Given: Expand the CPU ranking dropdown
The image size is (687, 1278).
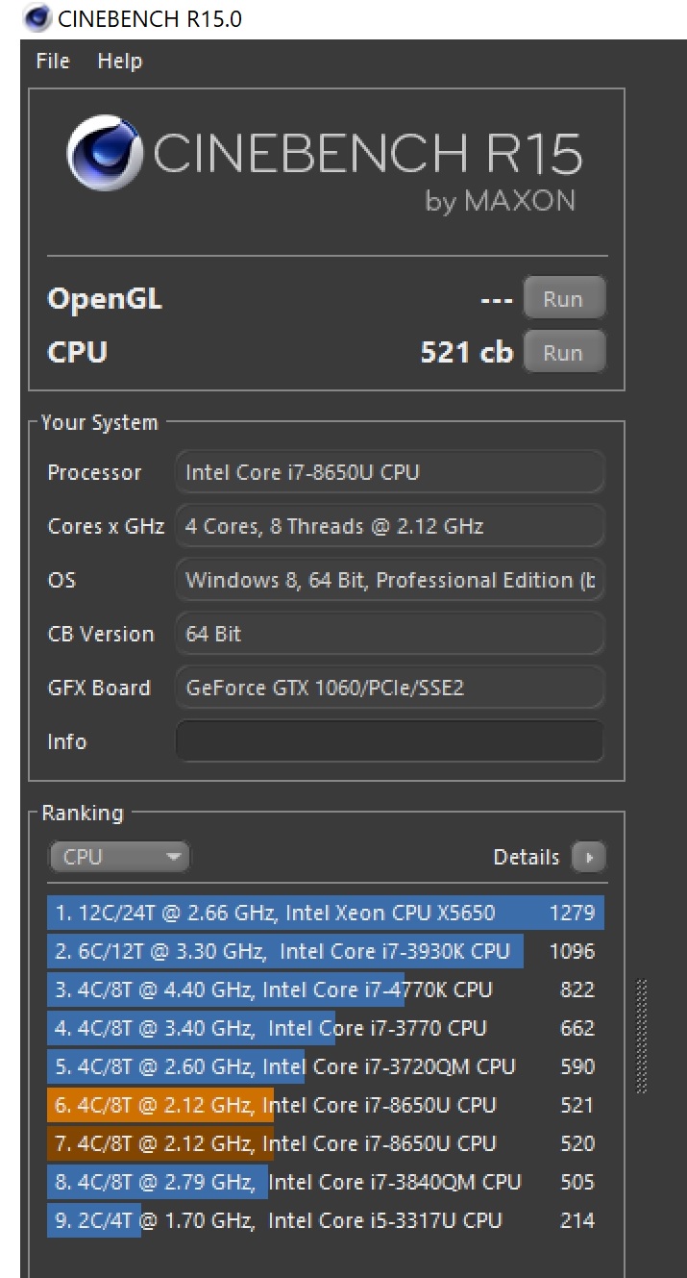Looking at the screenshot, I should pos(119,857).
